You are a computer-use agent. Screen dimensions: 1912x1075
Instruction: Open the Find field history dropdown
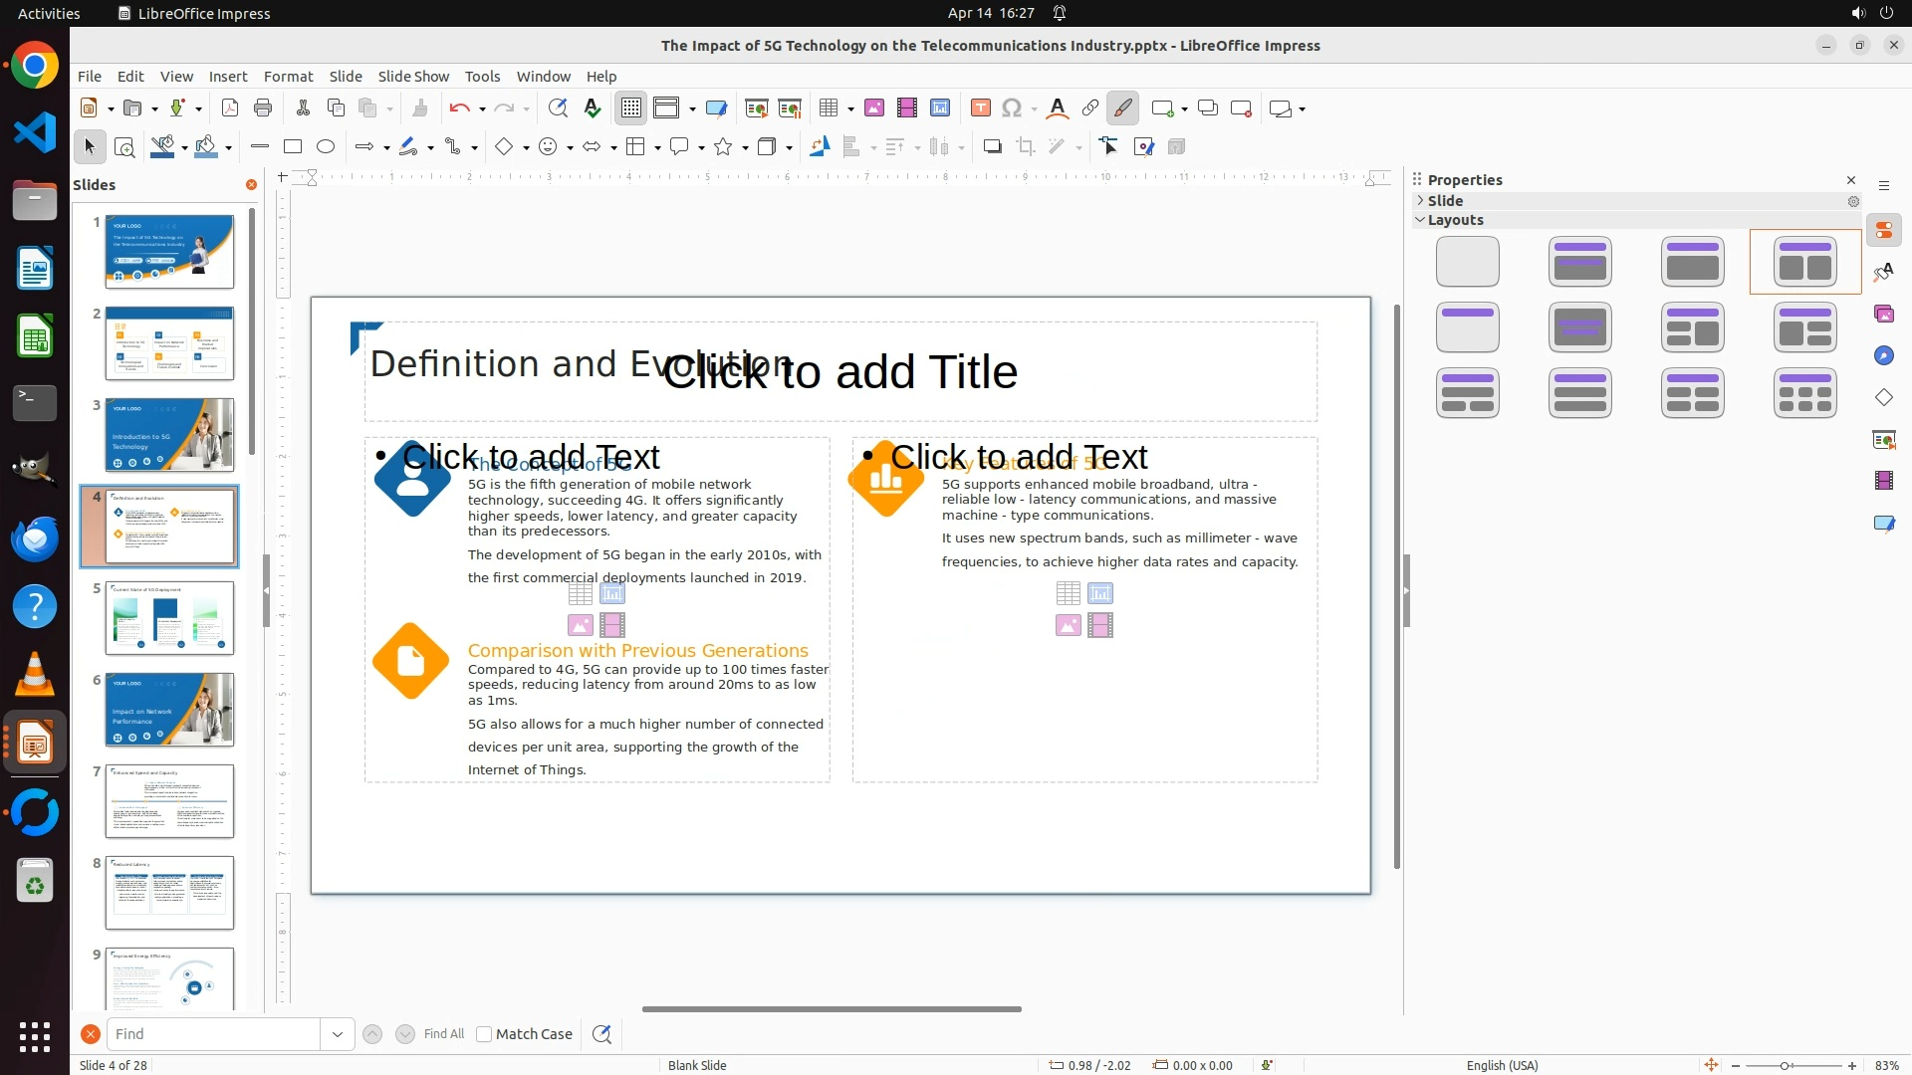(338, 1034)
